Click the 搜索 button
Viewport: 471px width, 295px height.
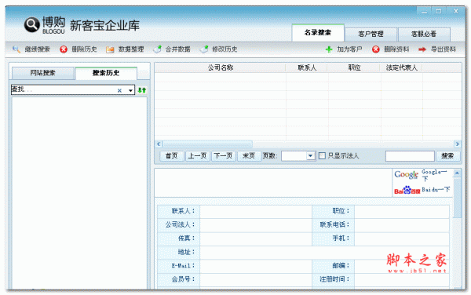447,156
